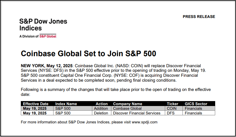The width and height of the screenshot is (236, 137).
Task: Click the Company Name column header
Action: 128,104
